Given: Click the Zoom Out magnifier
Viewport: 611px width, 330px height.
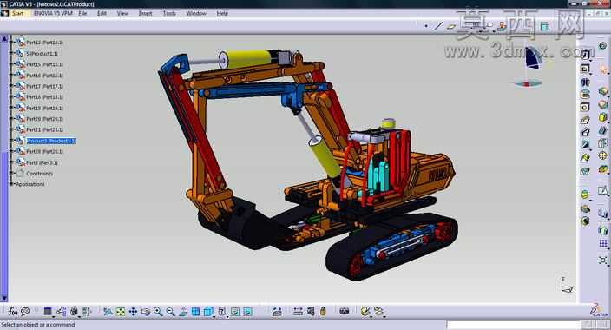Looking at the screenshot, I should [x=170, y=311].
